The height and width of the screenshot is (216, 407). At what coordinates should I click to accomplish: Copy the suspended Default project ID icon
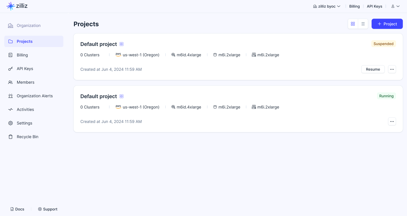[122, 44]
